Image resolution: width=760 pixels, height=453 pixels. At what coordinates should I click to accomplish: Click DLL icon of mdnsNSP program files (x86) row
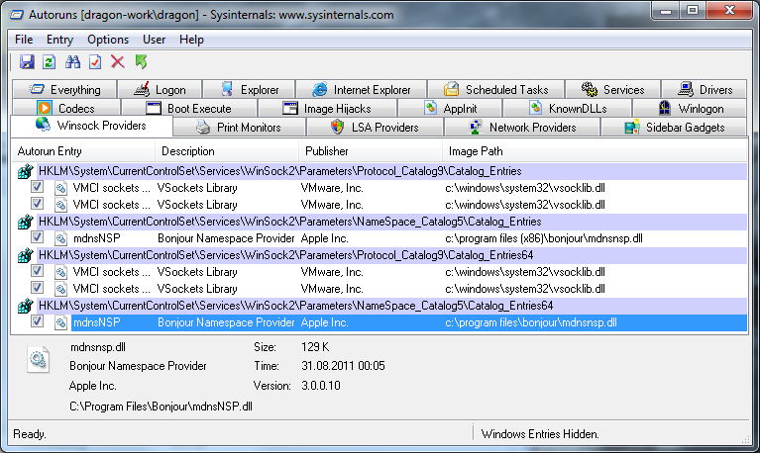(x=61, y=238)
